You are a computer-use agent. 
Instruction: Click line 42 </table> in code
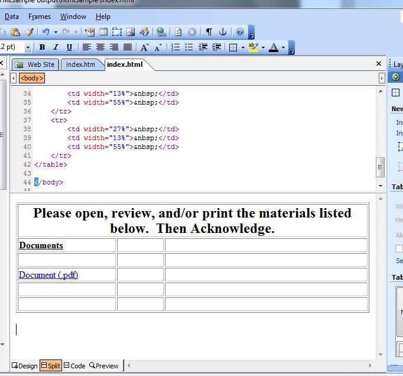(x=51, y=164)
